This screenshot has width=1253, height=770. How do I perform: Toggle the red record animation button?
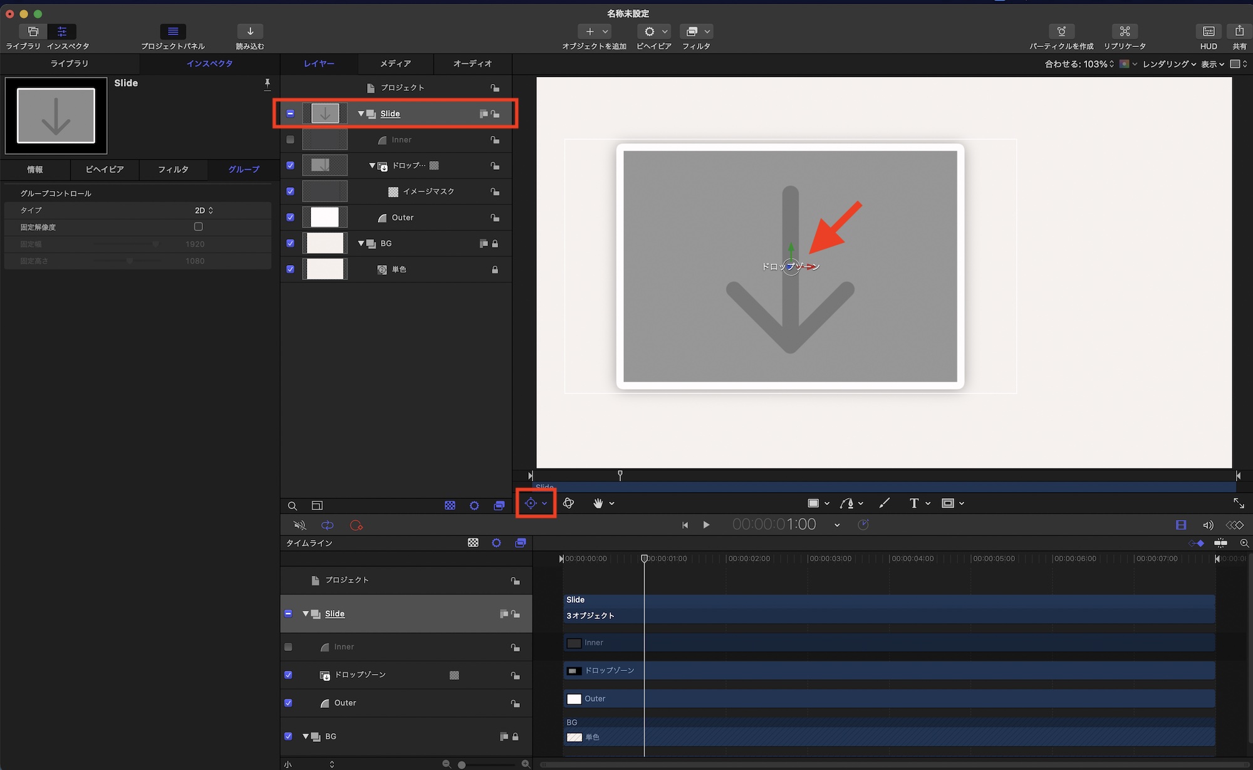click(356, 525)
